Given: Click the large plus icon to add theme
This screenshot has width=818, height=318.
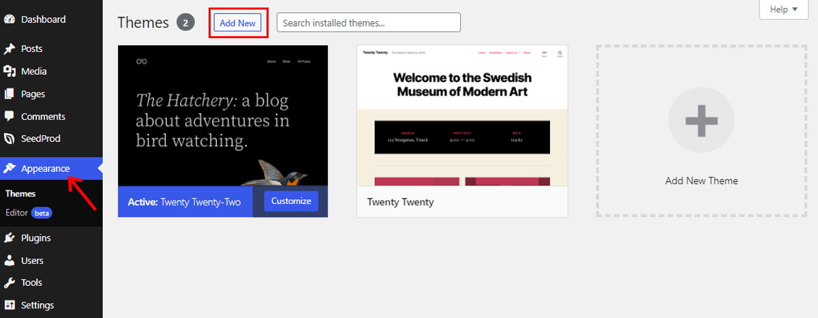Looking at the screenshot, I should pos(701,120).
